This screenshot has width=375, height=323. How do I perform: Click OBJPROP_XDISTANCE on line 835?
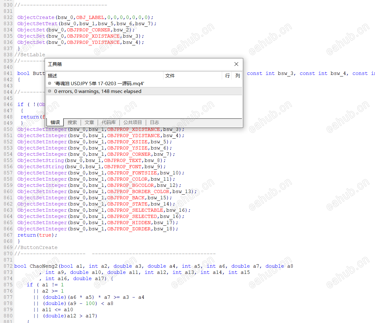(93, 36)
